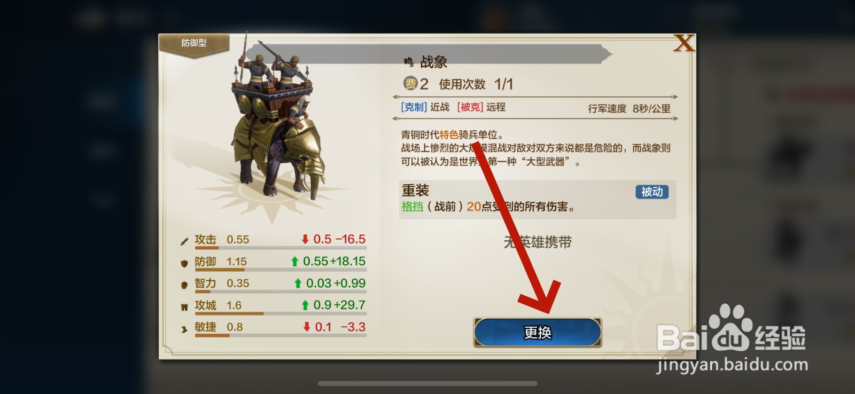Click the [被克] countered-by label
This screenshot has width=855, height=394.
pyautogui.click(x=470, y=107)
